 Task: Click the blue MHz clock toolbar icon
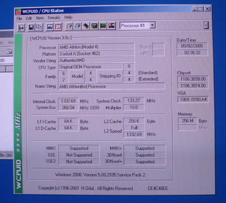click(x=50, y=27)
